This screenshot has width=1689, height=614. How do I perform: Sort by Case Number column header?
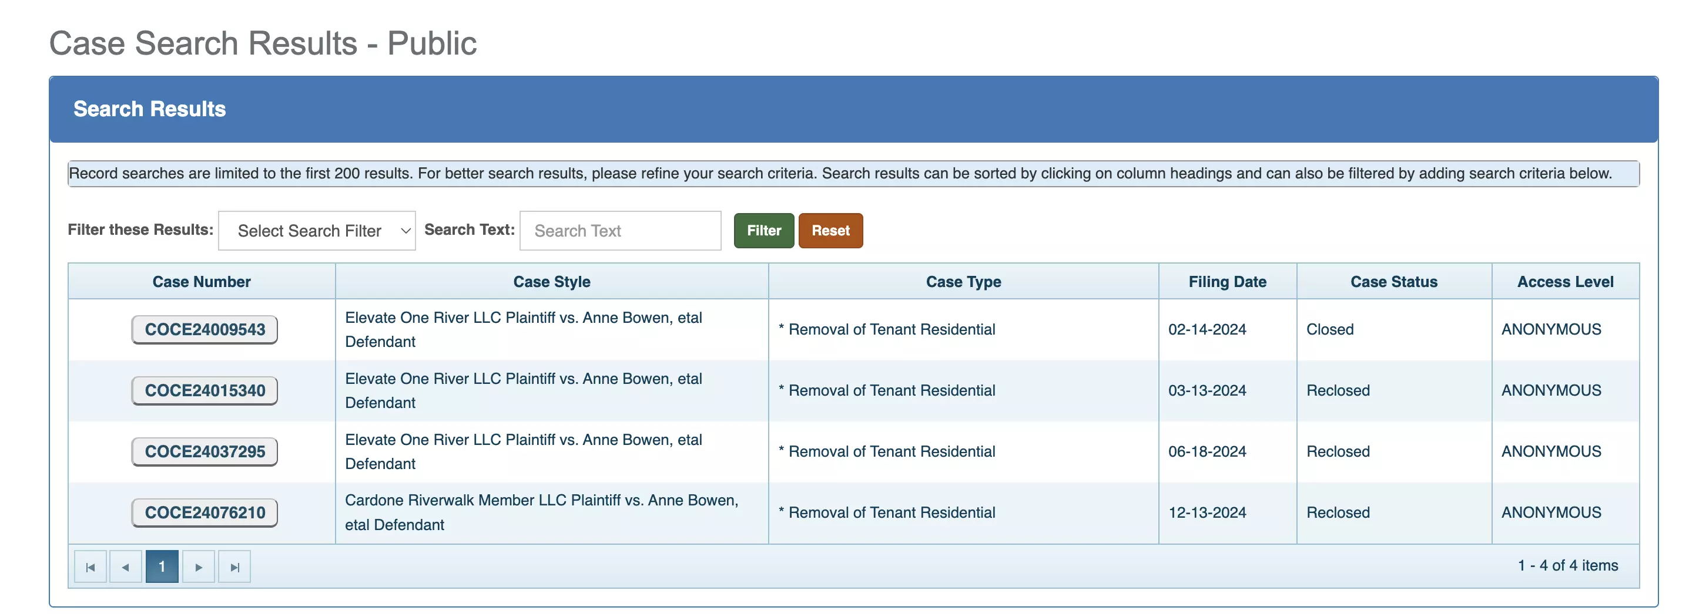pos(202,282)
